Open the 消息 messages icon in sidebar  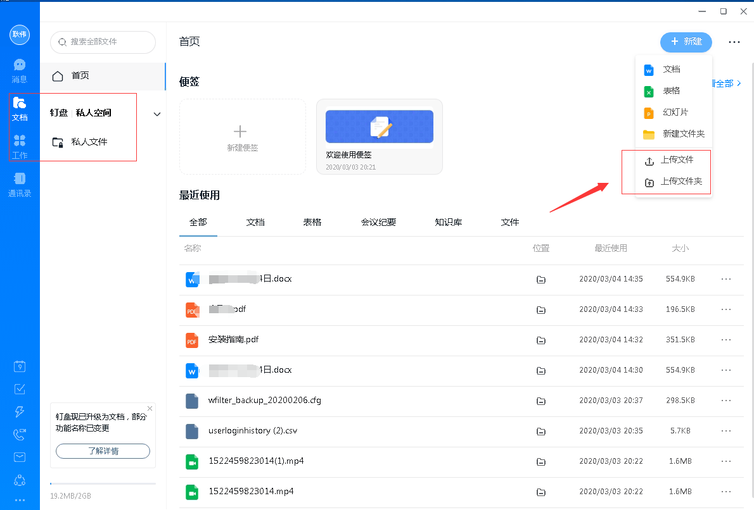pos(20,70)
